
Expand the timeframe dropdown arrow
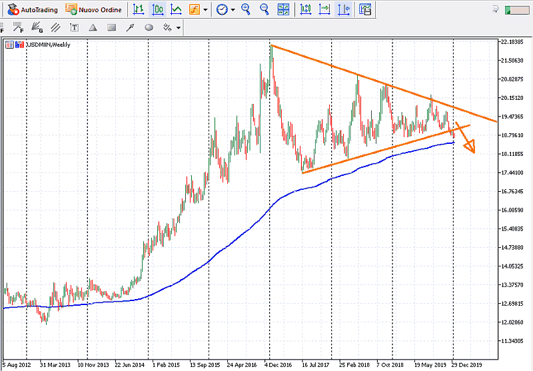pyautogui.click(x=233, y=9)
